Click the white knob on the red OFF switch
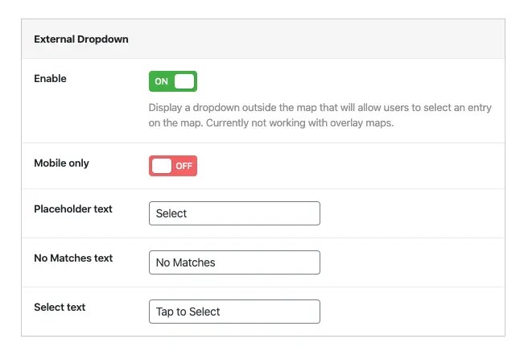This screenshot has width=524, height=351. pyautogui.click(x=162, y=166)
